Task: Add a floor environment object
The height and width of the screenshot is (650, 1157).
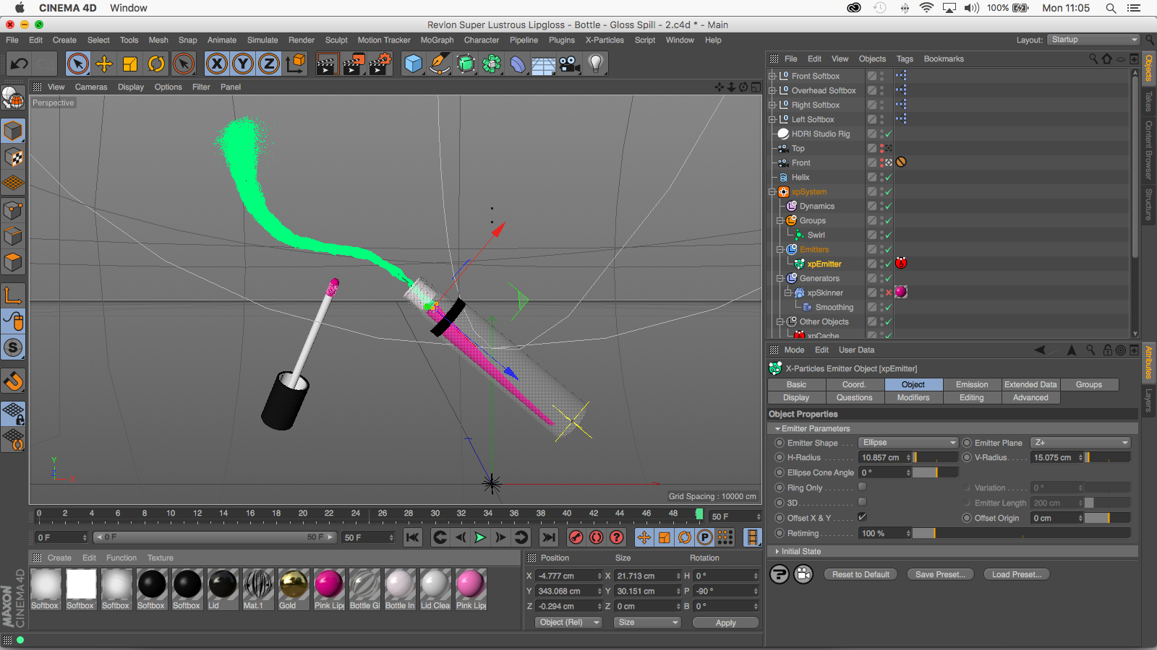Action: (544, 64)
